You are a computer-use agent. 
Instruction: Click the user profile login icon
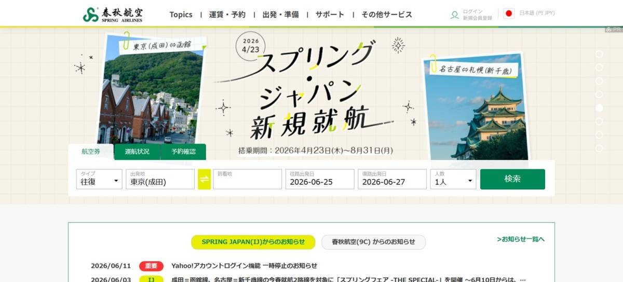(x=455, y=15)
